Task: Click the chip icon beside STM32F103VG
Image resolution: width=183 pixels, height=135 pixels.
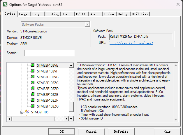Action: (x=33, y=77)
